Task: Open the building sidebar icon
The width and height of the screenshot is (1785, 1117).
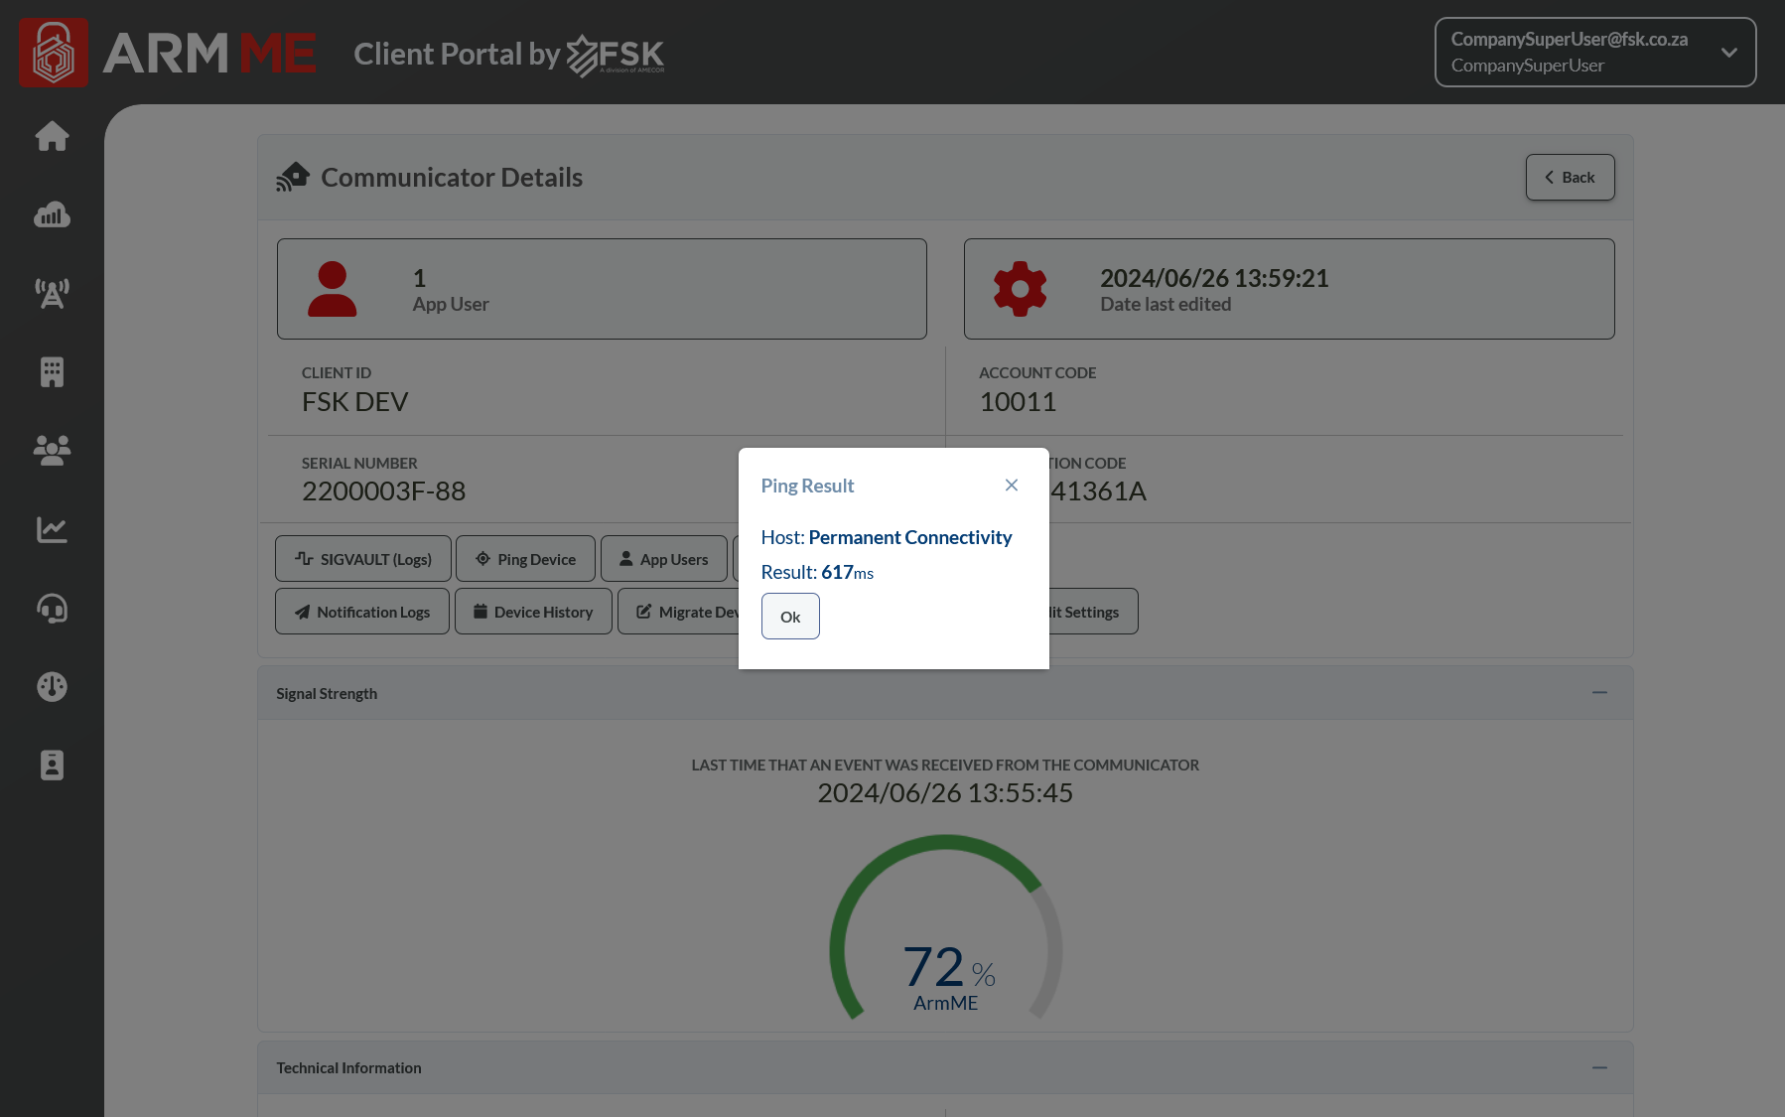Action: point(52,372)
